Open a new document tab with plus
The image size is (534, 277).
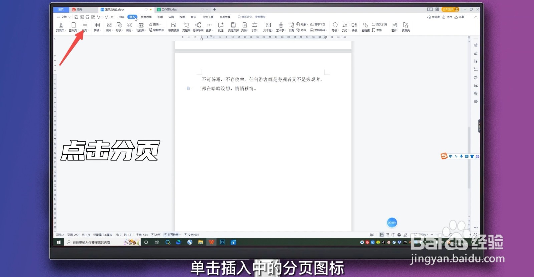coord(214,10)
